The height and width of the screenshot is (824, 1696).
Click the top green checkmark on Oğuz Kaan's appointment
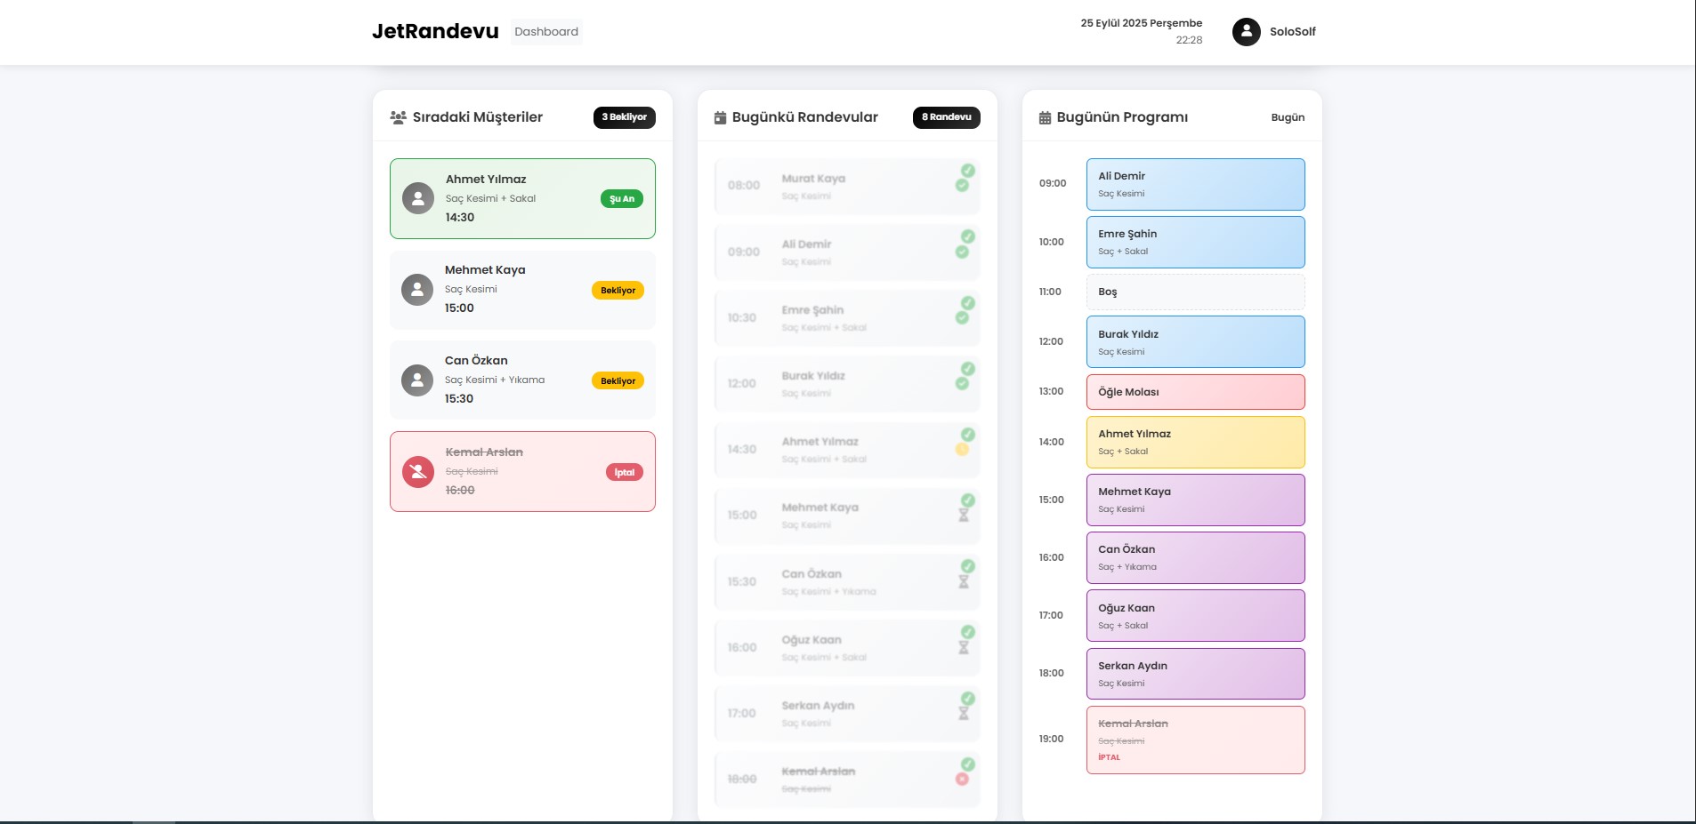pos(968,632)
